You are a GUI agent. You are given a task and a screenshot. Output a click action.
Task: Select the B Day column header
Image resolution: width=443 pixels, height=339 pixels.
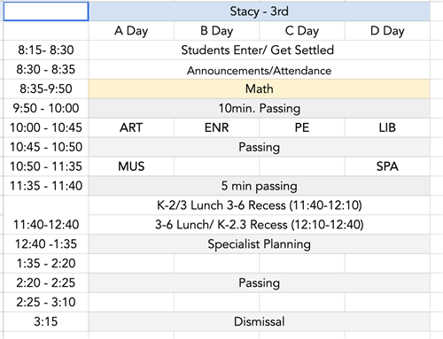[x=216, y=31]
